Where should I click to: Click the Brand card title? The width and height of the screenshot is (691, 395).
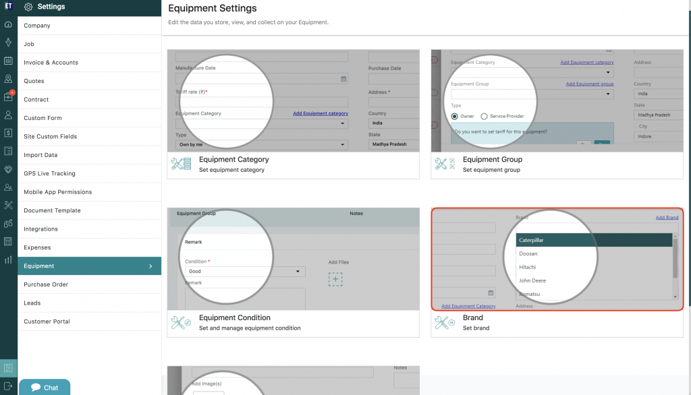click(x=472, y=317)
